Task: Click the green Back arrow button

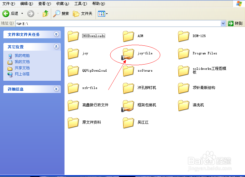Action: point(6,14)
